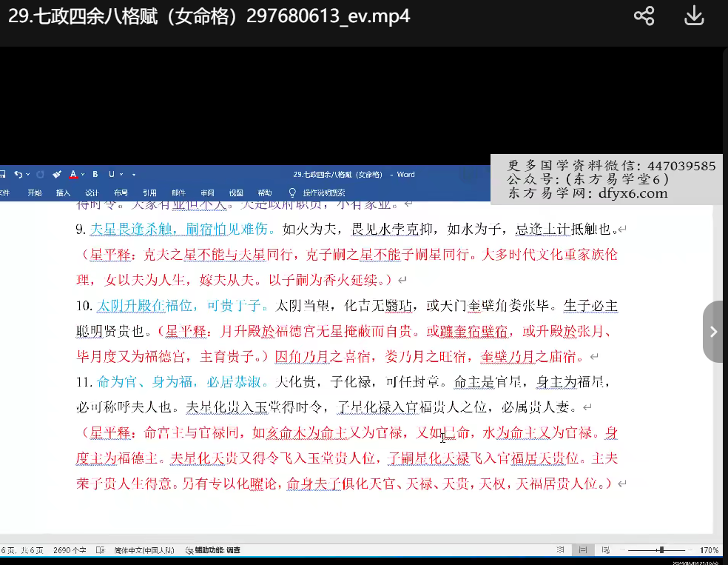Click the zoom slider in status bar
Viewport: 728px width, 565px height.
tap(661, 550)
